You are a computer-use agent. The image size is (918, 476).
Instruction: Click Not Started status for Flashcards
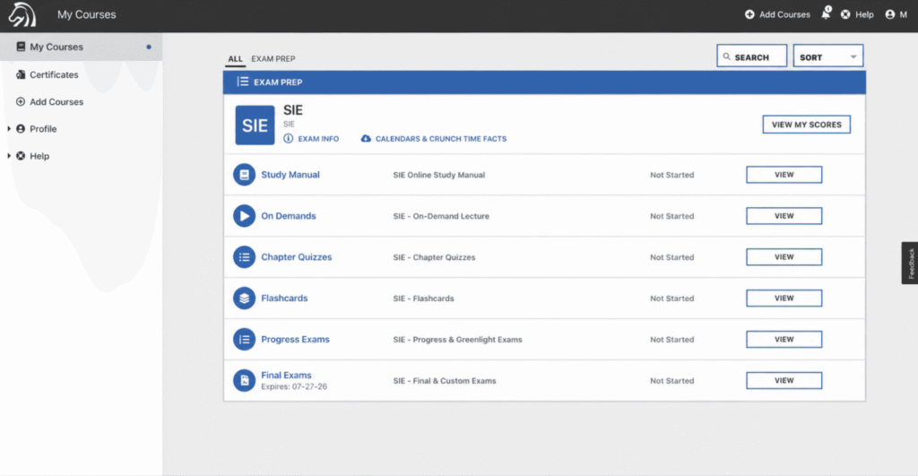(672, 299)
